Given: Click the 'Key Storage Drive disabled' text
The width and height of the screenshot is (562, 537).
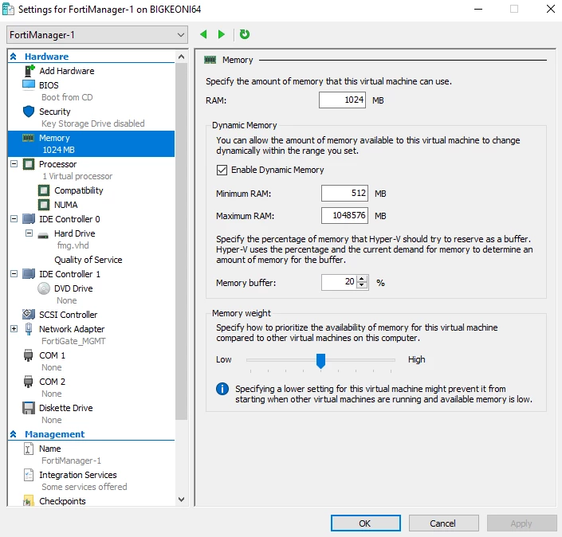Looking at the screenshot, I should [x=92, y=123].
